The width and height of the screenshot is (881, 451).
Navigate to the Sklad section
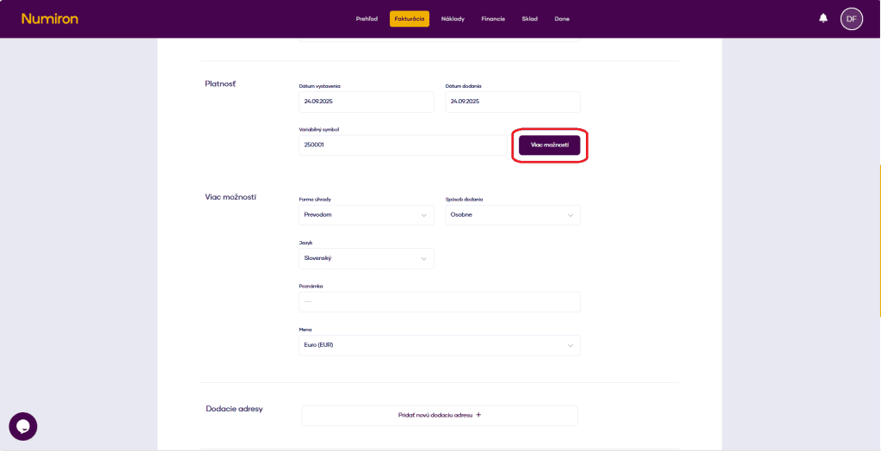pos(529,19)
